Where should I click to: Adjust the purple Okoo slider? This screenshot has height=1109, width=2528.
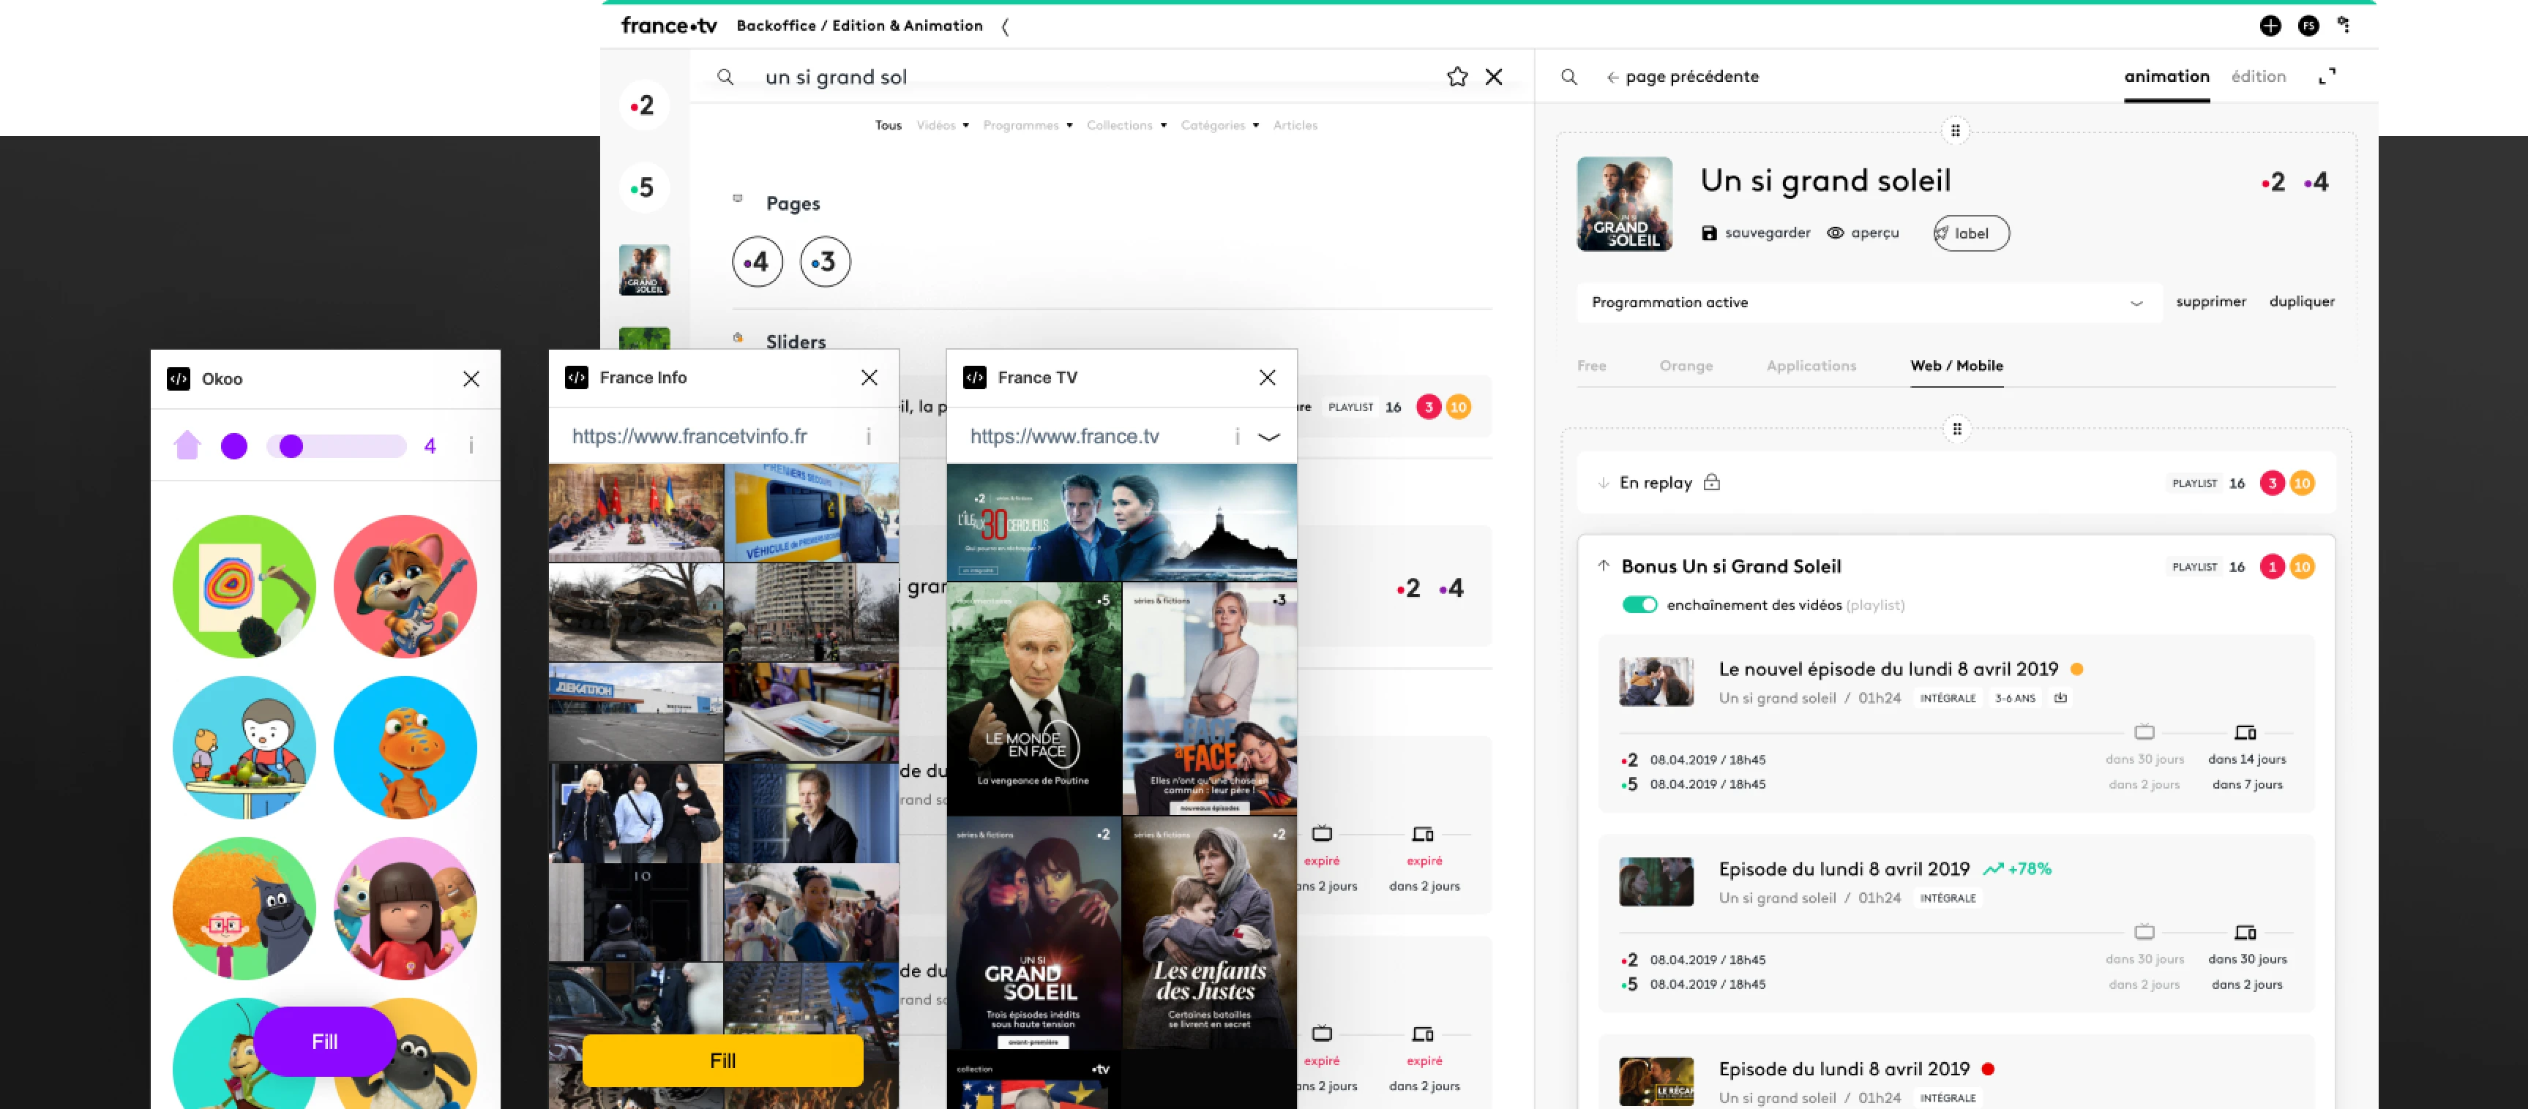pyautogui.click(x=291, y=446)
